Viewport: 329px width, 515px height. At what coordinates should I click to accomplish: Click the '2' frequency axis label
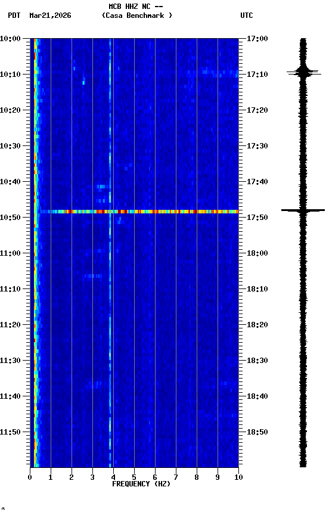(x=72, y=478)
